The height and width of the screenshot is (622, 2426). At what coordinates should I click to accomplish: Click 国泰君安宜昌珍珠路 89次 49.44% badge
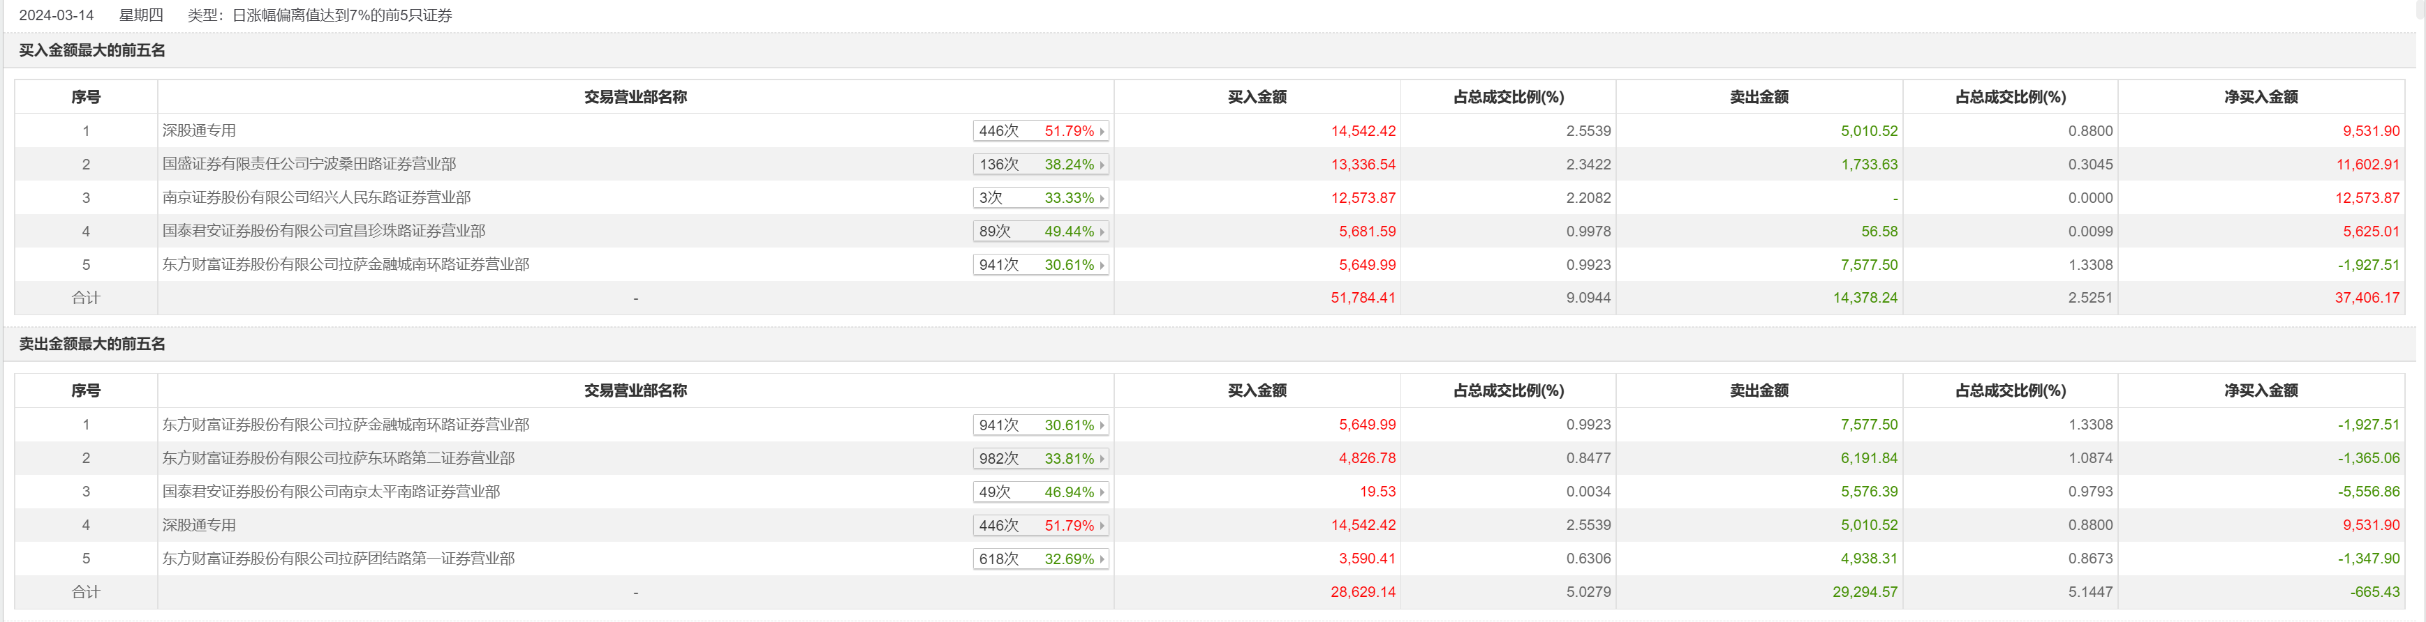(1040, 232)
